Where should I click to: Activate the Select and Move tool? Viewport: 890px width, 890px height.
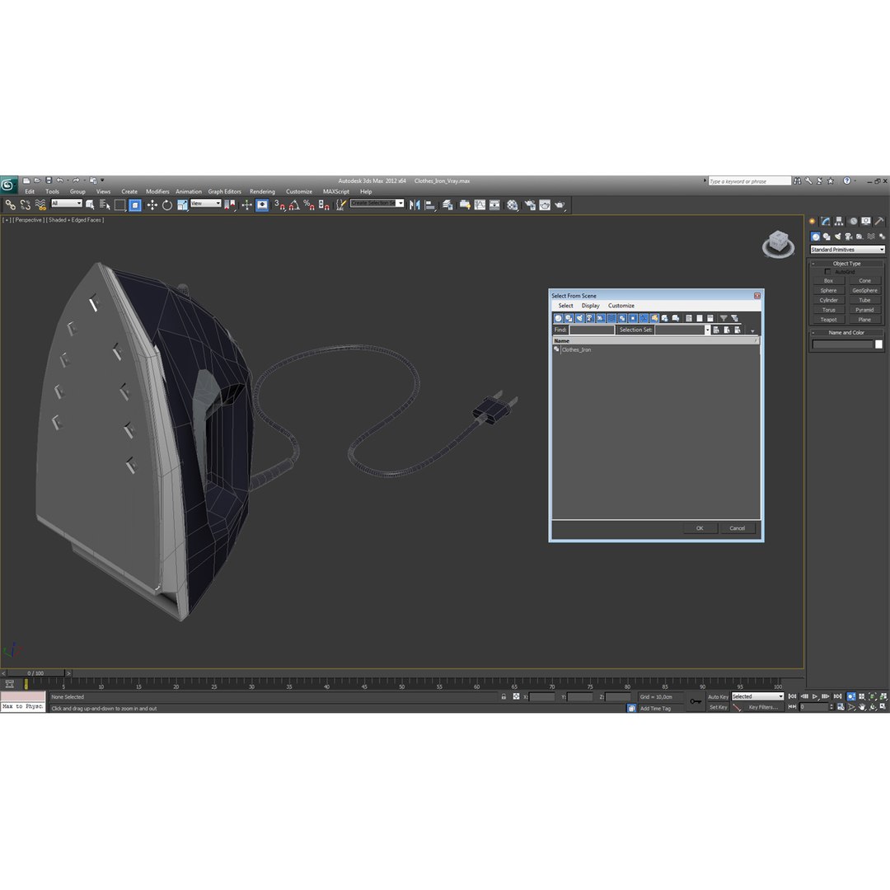click(152, 205)
